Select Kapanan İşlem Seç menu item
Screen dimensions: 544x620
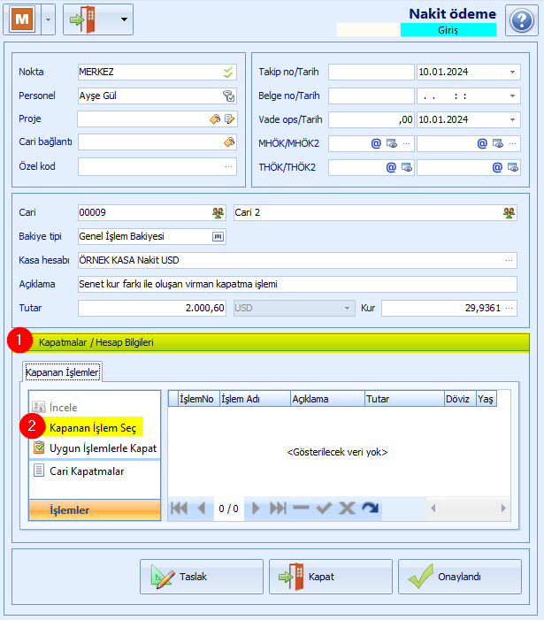tap(93, 428)
